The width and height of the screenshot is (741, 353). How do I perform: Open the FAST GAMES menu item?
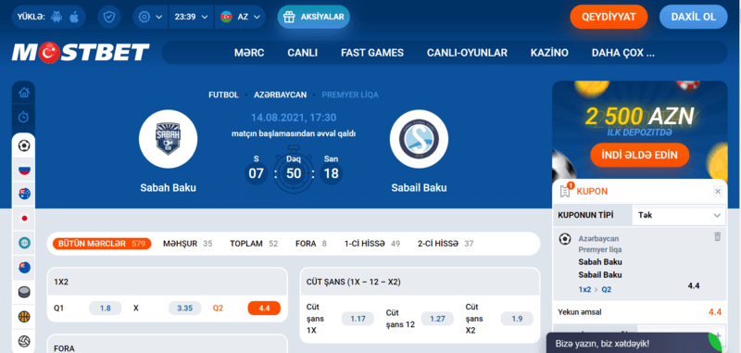pos(372,53)
